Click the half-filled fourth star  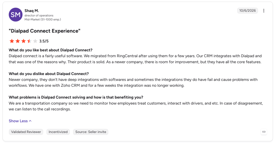point(29,41)
